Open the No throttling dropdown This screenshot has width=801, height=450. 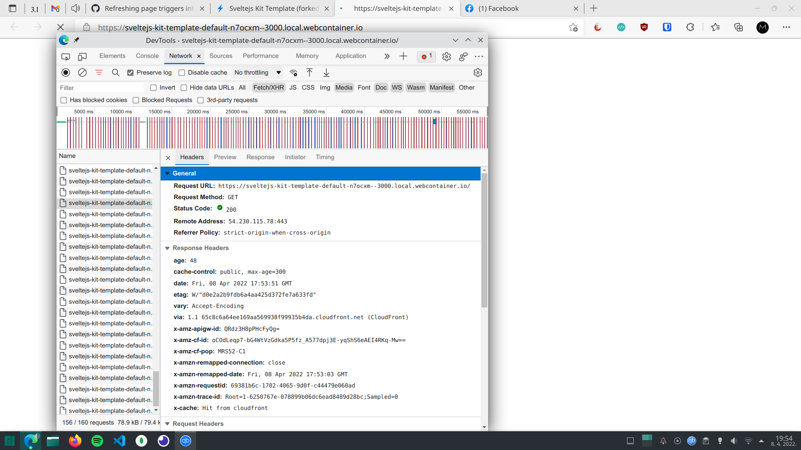tap(257, 72)
